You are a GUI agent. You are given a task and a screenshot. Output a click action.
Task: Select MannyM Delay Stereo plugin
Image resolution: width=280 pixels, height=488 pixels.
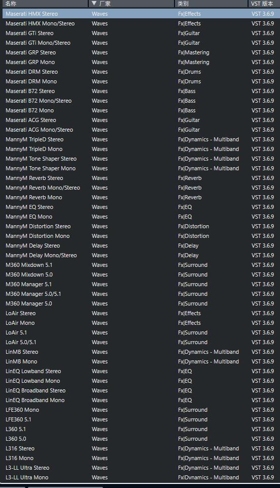141,245
